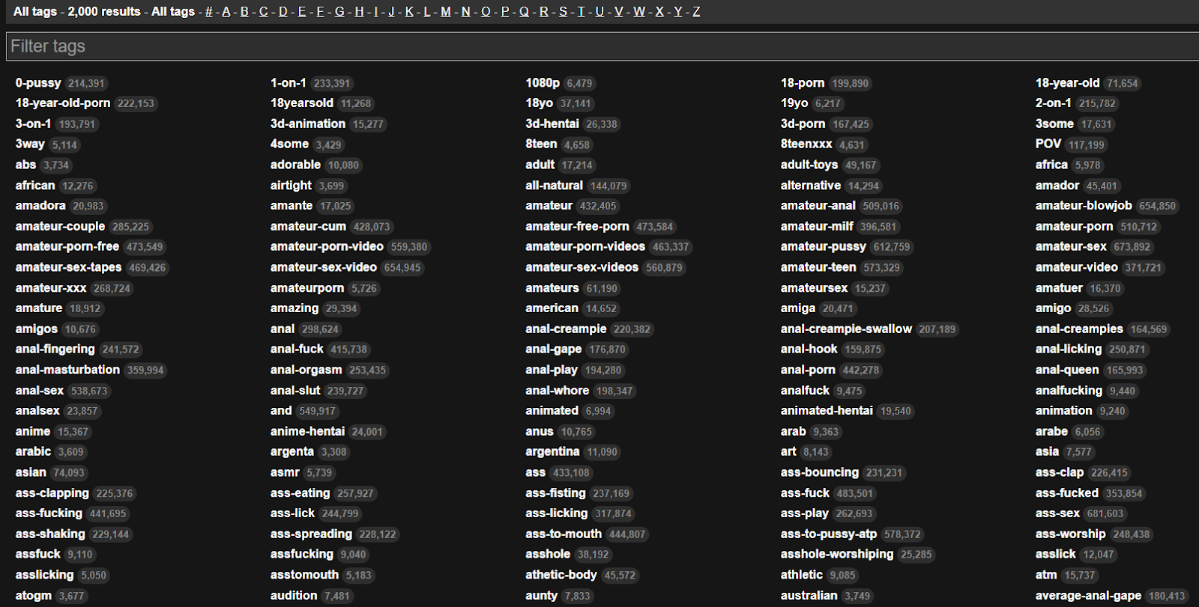The width and height of the screenshot is (1199, 607).
Task: Open the 'asia' tag with 7,577 results
Action: pos(1047,452)
